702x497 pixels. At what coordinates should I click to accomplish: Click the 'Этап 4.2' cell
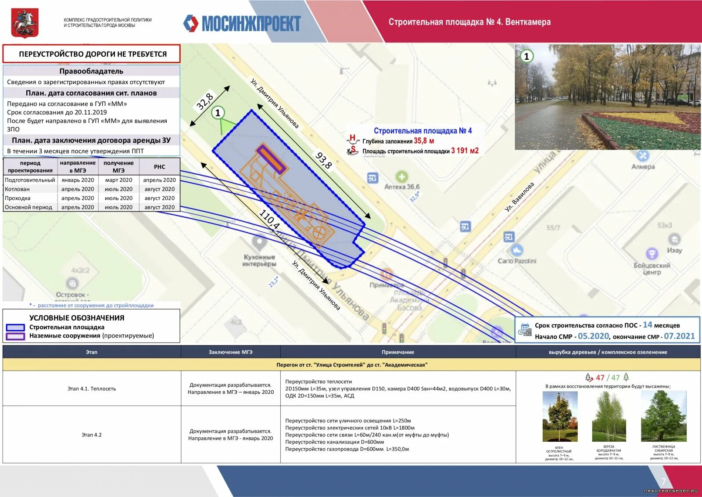[92, 435]
